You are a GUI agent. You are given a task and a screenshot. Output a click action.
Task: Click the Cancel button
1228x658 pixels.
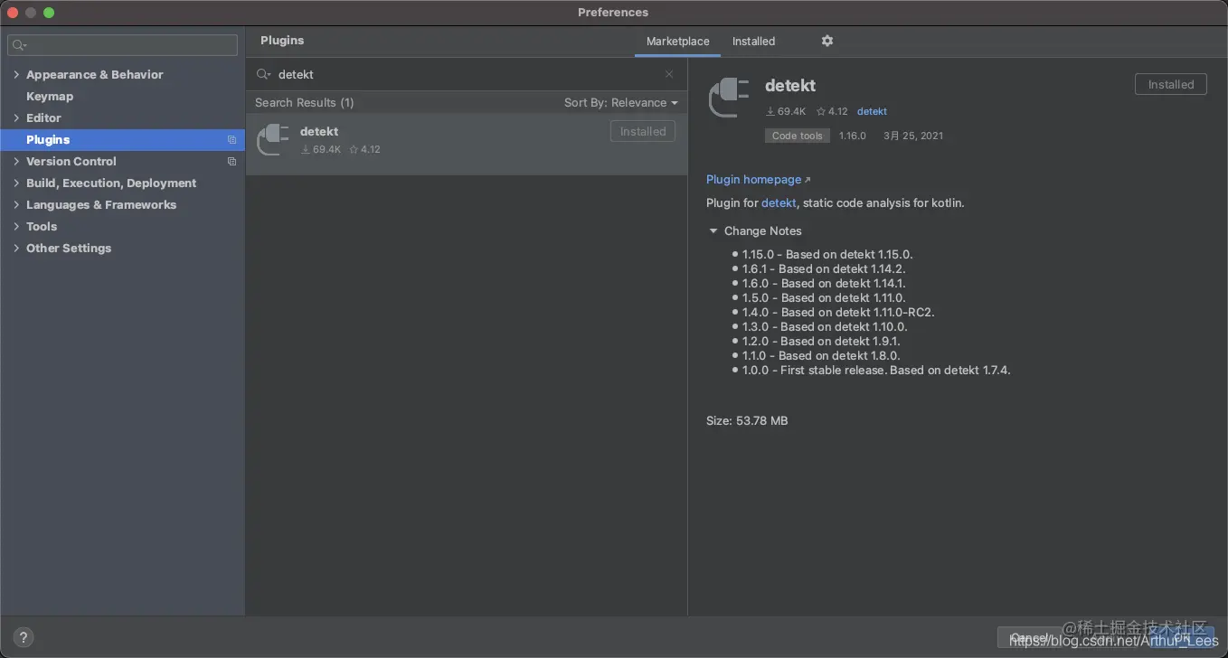pyautogui.click(x=1028, y=638)
